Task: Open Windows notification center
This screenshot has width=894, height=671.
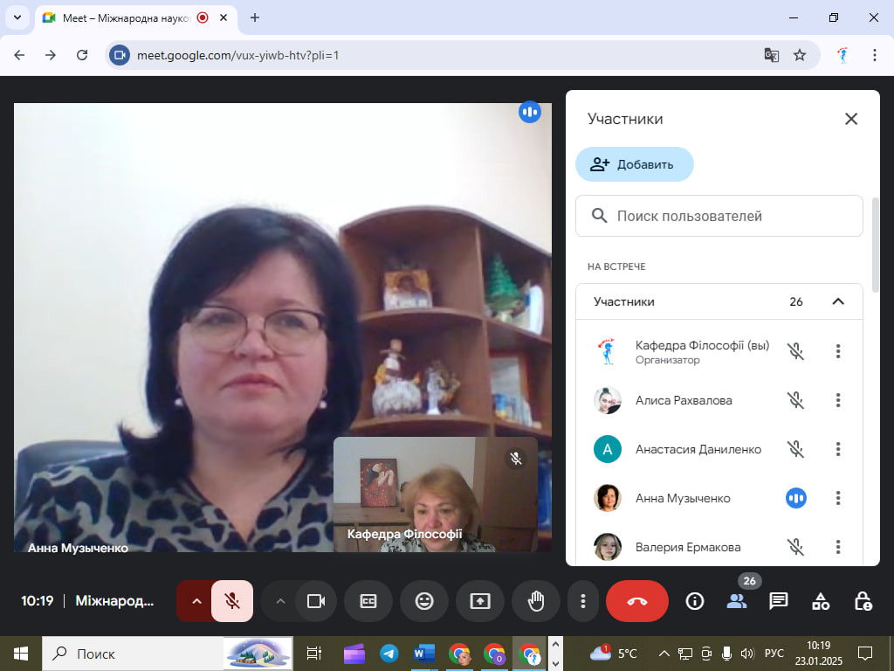Action: tap(865, 654)
